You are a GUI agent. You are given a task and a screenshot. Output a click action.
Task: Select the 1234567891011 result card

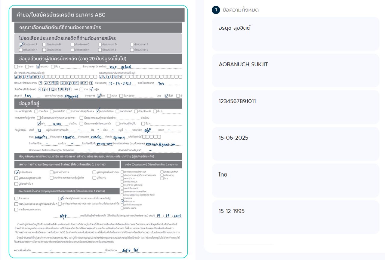(295, 107)
